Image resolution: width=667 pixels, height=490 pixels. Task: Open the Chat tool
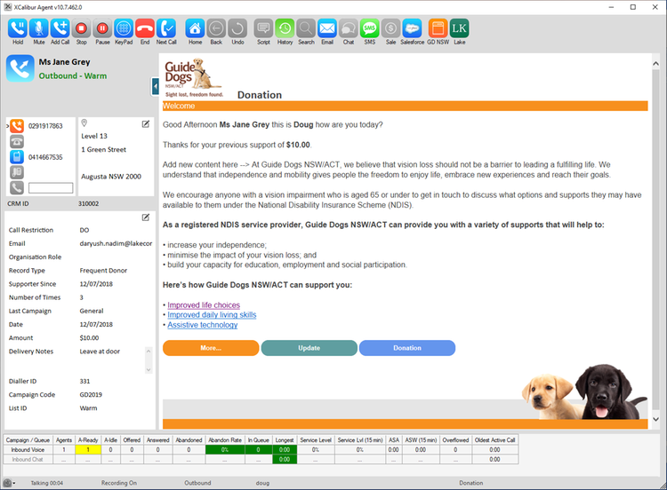[x=349, y=29]
